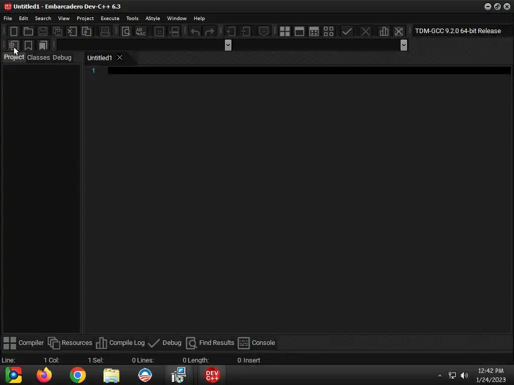Screen dimensions: 514x385
Task: Click line 1 in the code editor
Action: pyautogui.click(x=309, y=70)
